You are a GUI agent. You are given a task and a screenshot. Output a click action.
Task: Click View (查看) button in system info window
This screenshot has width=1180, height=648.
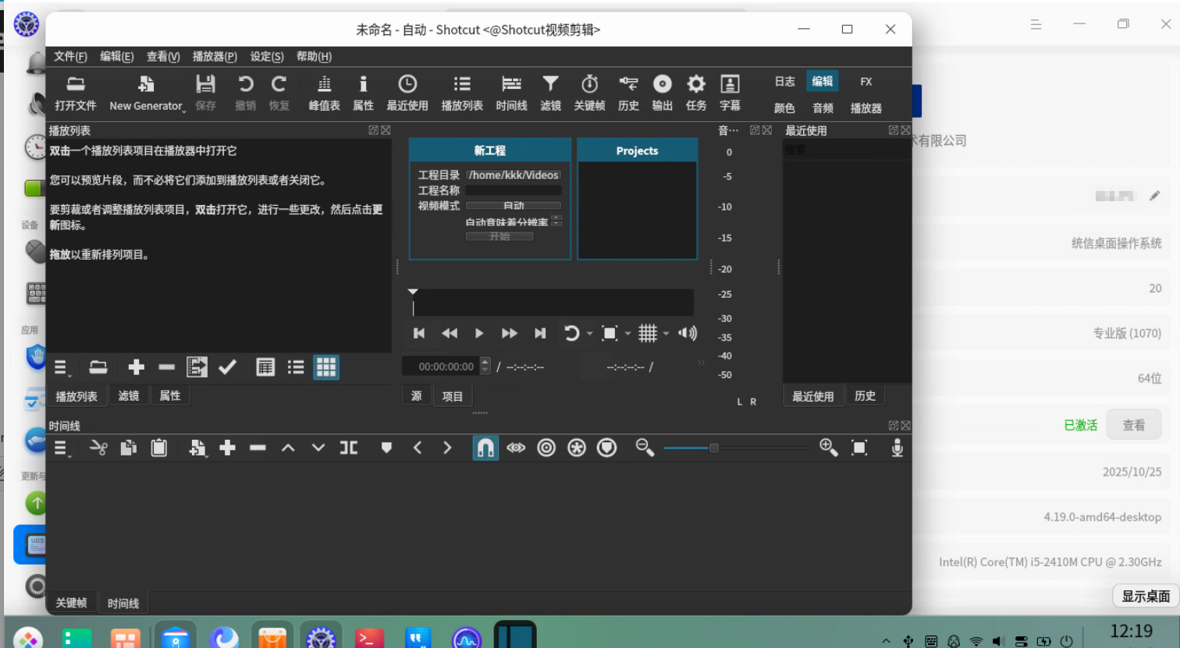[x=1134, y=425]
